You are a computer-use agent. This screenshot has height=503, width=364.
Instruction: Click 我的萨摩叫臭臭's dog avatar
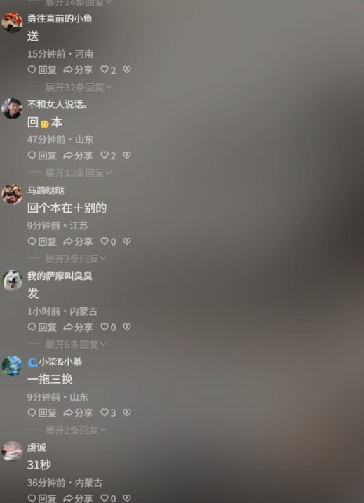click(12, 280)
